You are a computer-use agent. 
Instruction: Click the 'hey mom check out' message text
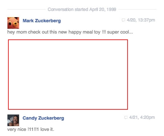coord(70,32)
